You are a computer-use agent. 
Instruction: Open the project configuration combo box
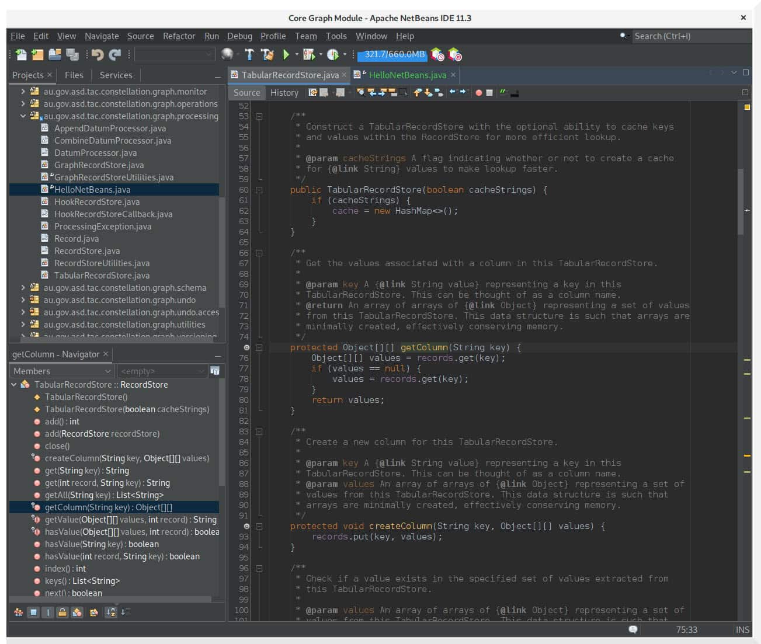pyautogui.click(x=175, y=54)
